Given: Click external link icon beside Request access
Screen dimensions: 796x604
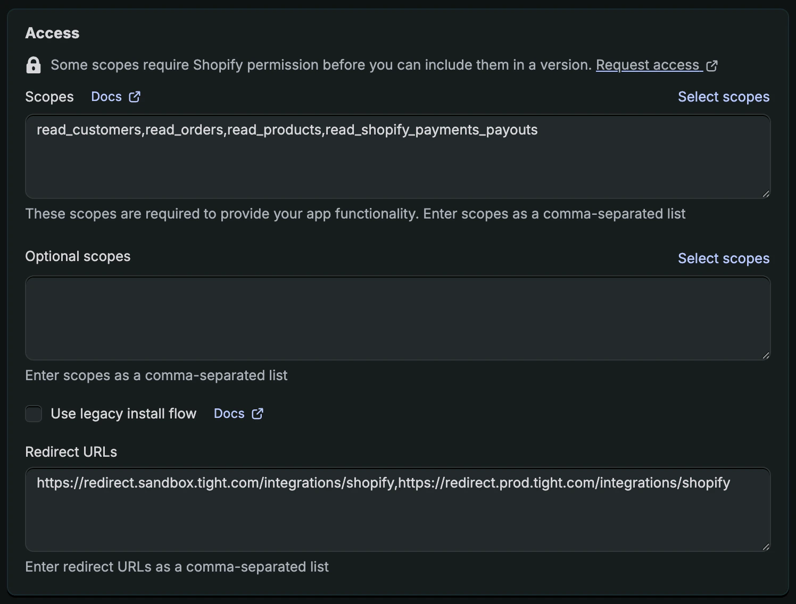Looking at the screenshot, I should [x=712, y=65].
